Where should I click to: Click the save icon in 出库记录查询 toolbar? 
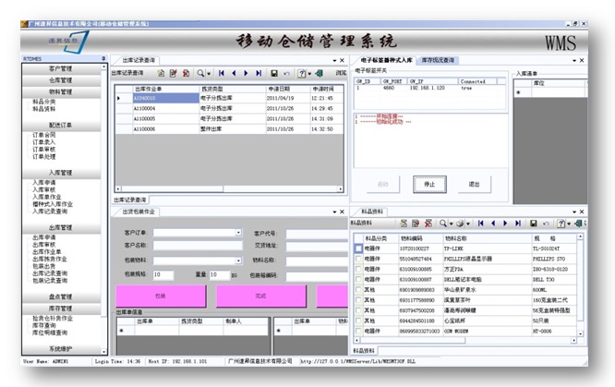point(273,72)
